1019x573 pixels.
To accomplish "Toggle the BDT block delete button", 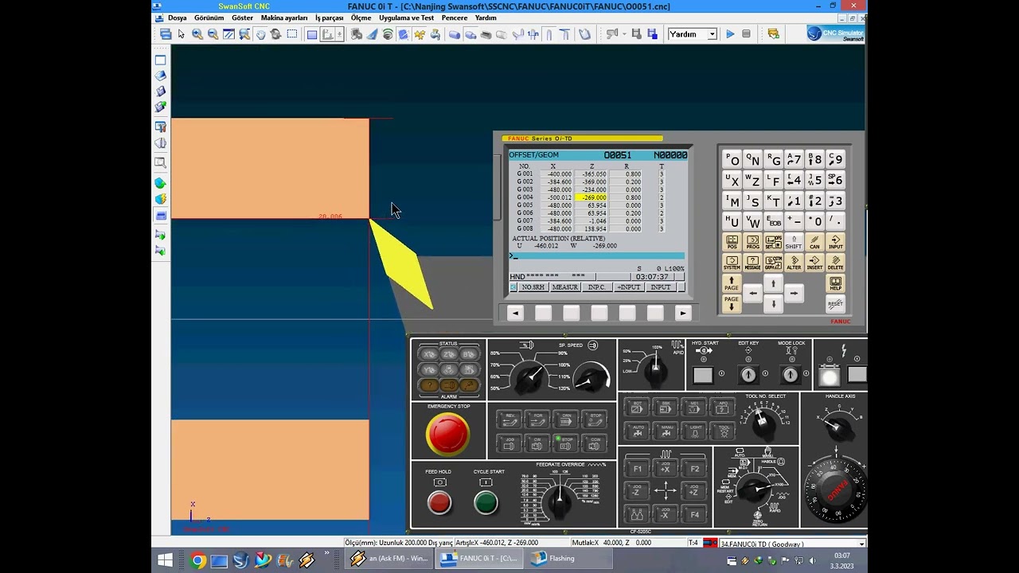I will click(637, 407).
